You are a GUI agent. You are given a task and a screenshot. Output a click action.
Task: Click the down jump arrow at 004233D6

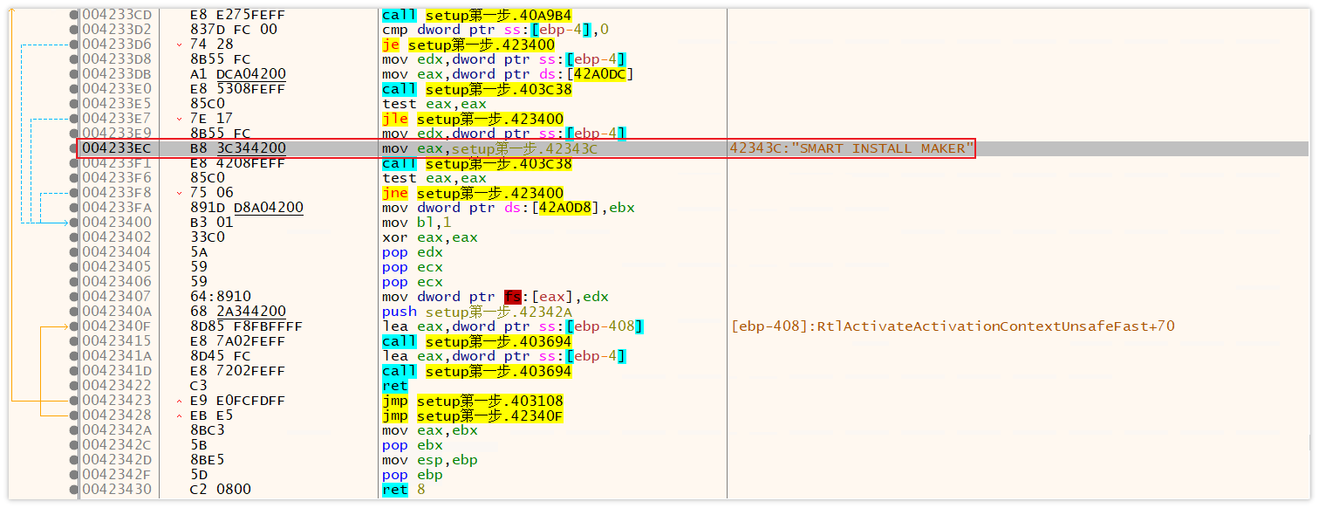179,45
